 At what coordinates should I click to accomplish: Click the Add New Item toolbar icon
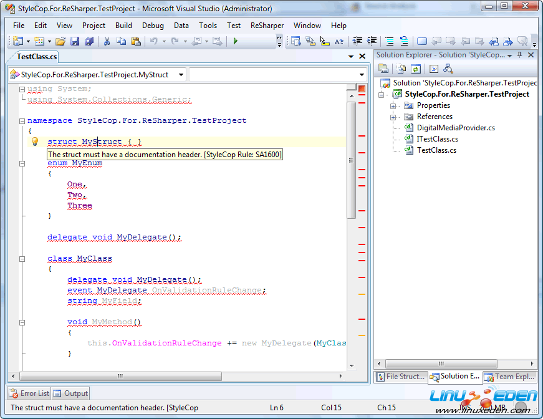39,41
